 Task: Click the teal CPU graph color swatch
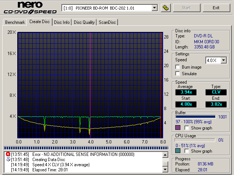coord(178,151)
